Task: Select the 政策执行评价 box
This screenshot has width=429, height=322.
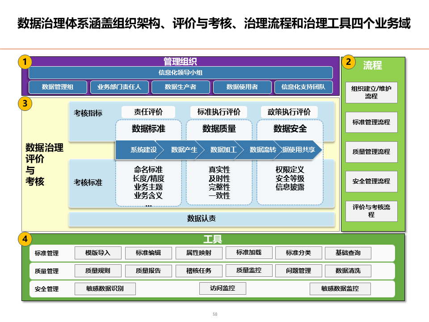Action: (289, 112)
